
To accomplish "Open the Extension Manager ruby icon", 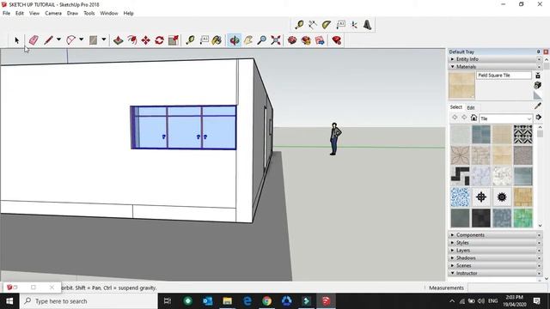I will [x=337, y=40].
